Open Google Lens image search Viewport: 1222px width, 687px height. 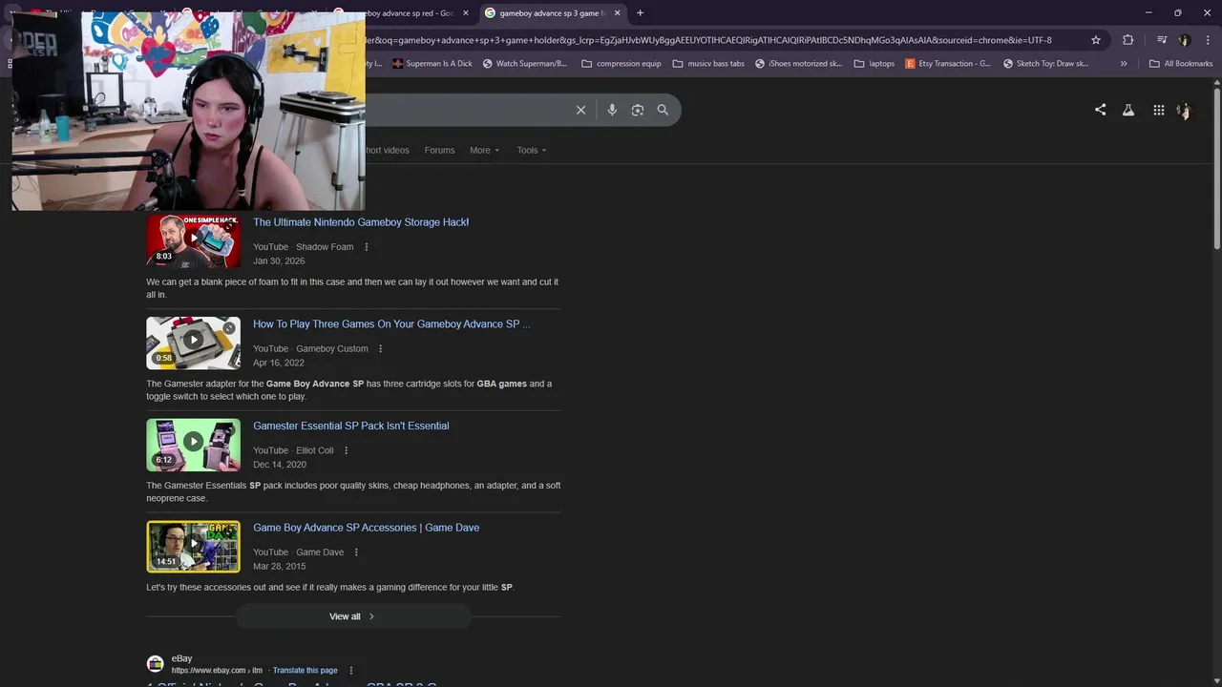638,110
